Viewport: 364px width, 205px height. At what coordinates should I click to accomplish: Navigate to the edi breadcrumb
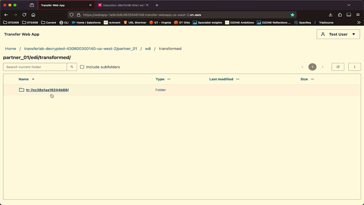coord(148,49)
